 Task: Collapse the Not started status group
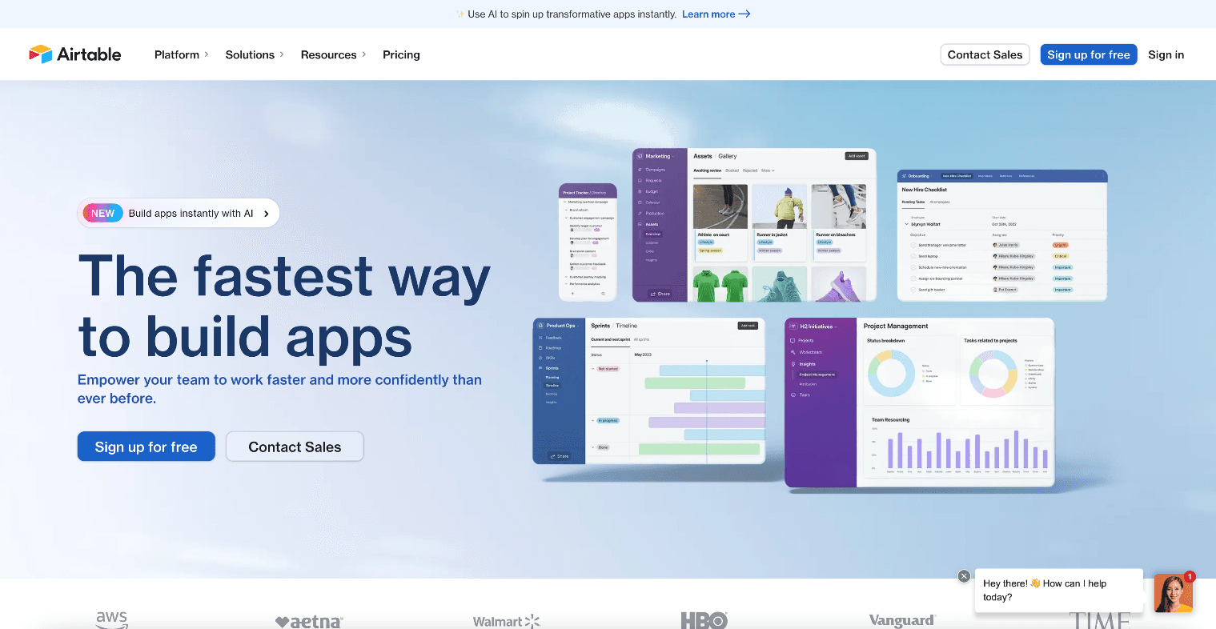tap(594, 369)
